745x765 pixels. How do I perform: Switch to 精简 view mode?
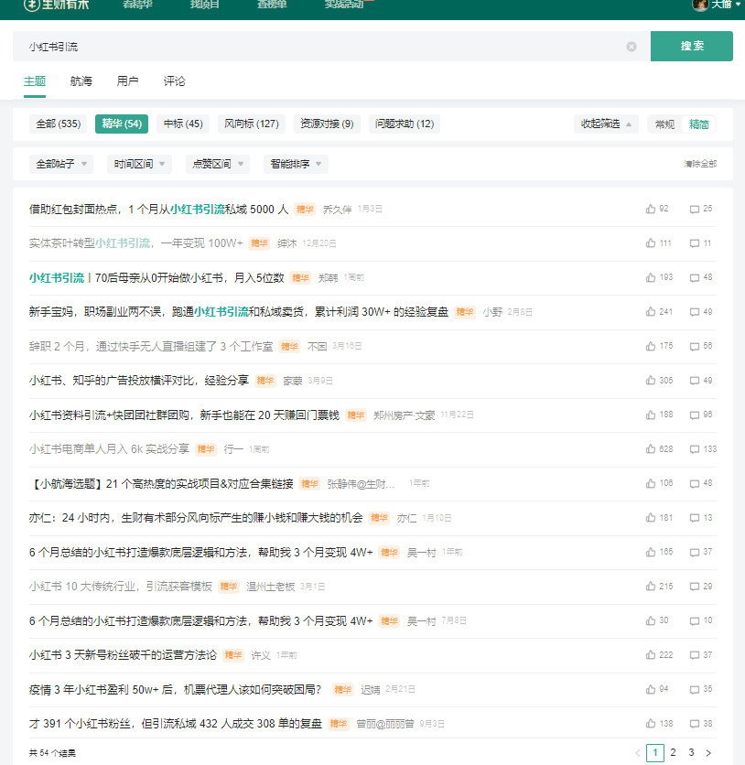click(698, 124)
